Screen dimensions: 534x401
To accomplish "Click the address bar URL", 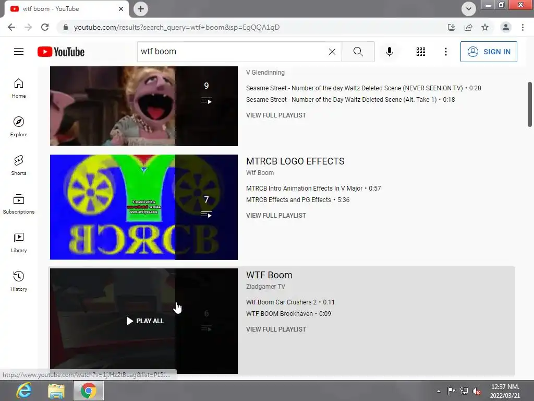I will pos(176,27).
